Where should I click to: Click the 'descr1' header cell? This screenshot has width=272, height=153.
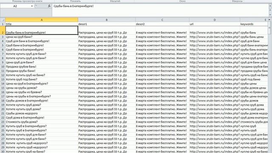(107, 24)
